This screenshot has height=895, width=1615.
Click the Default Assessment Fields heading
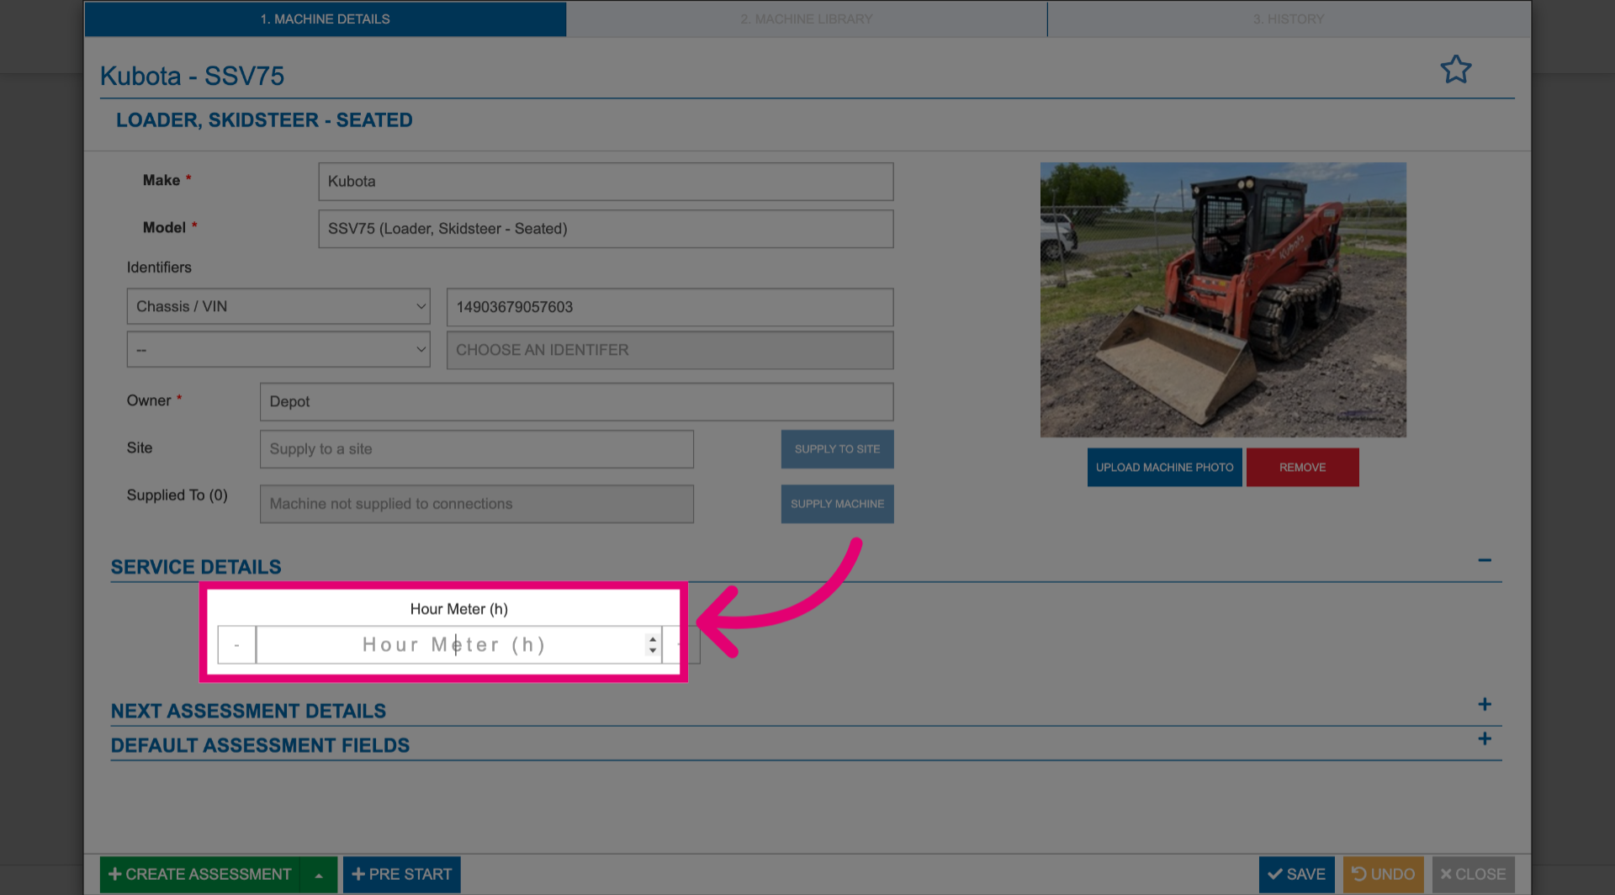(260, 745)
